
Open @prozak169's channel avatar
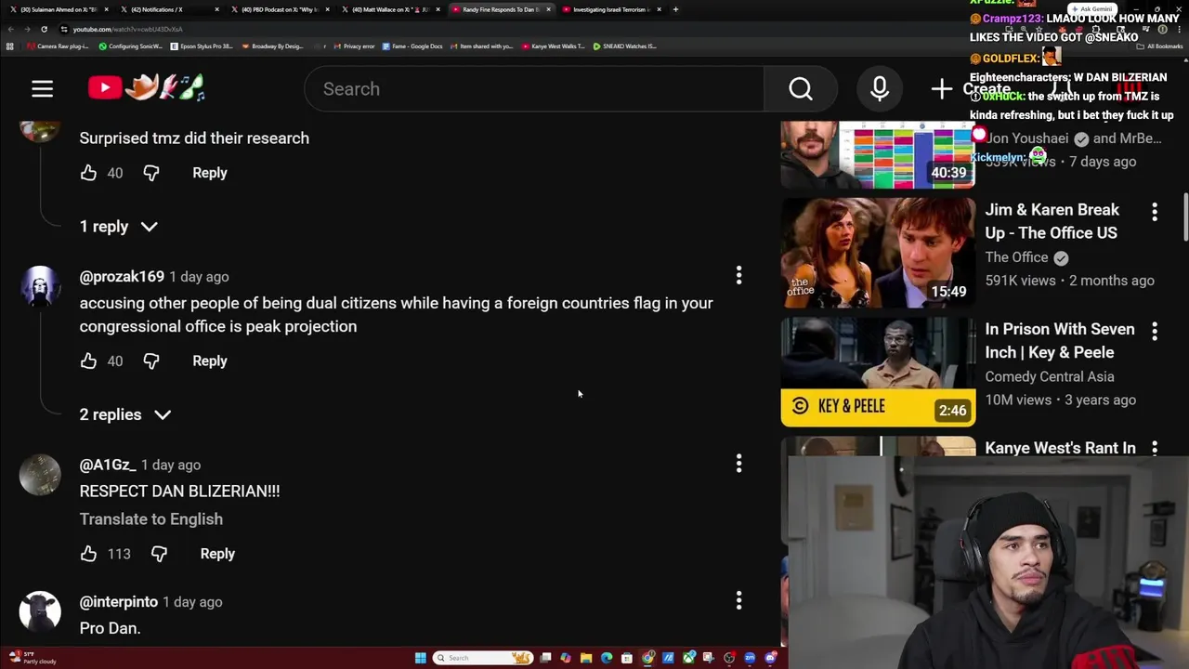coord(40,286)
